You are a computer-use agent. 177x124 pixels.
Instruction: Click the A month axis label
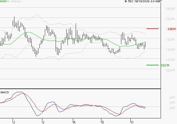pos(74,122)
